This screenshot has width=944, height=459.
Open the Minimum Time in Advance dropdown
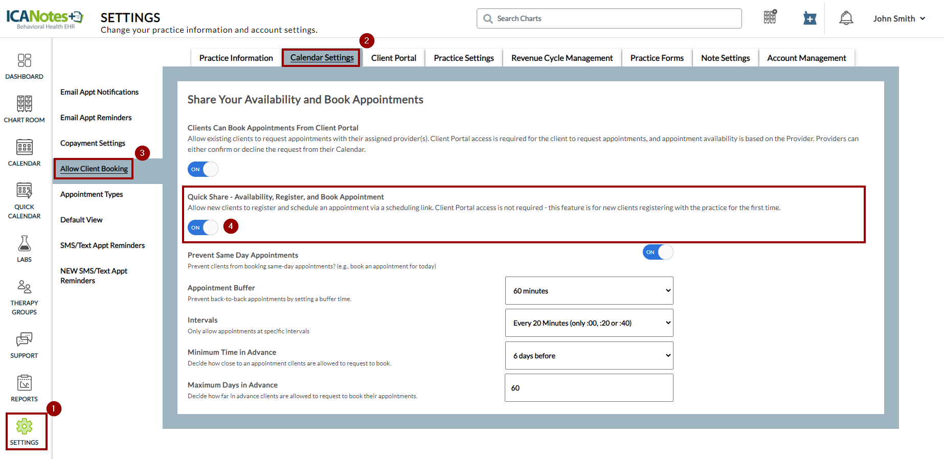tap(589, 356)
